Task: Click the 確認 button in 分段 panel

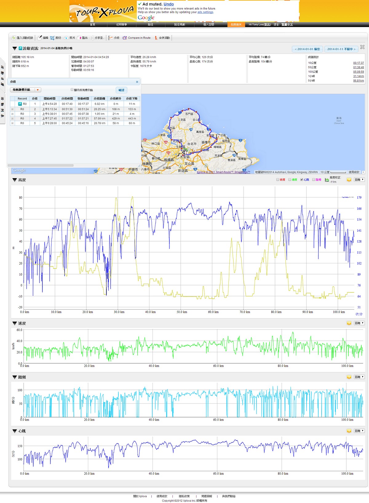Action: click(121, 90)
